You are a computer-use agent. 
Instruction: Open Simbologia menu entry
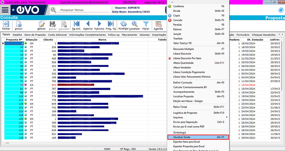[198, 132]
